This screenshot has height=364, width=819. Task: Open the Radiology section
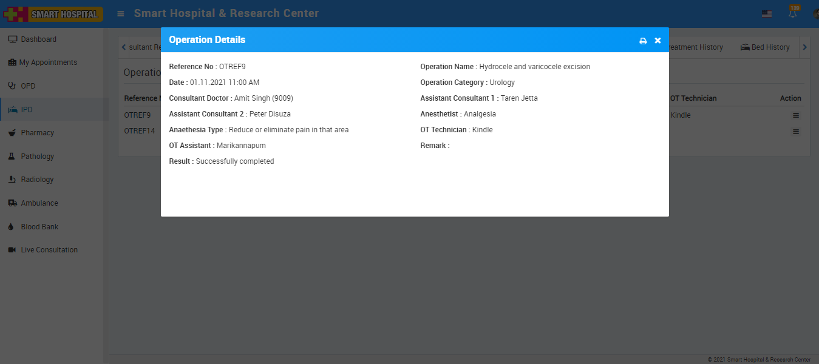(x=37, y=180)
